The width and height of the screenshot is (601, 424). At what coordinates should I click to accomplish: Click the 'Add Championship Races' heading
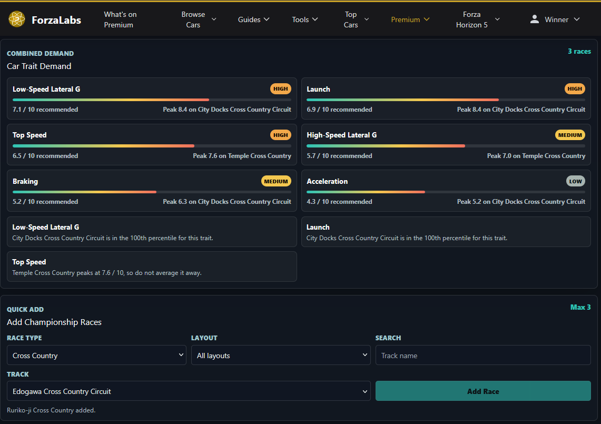[x=54, y=322]
